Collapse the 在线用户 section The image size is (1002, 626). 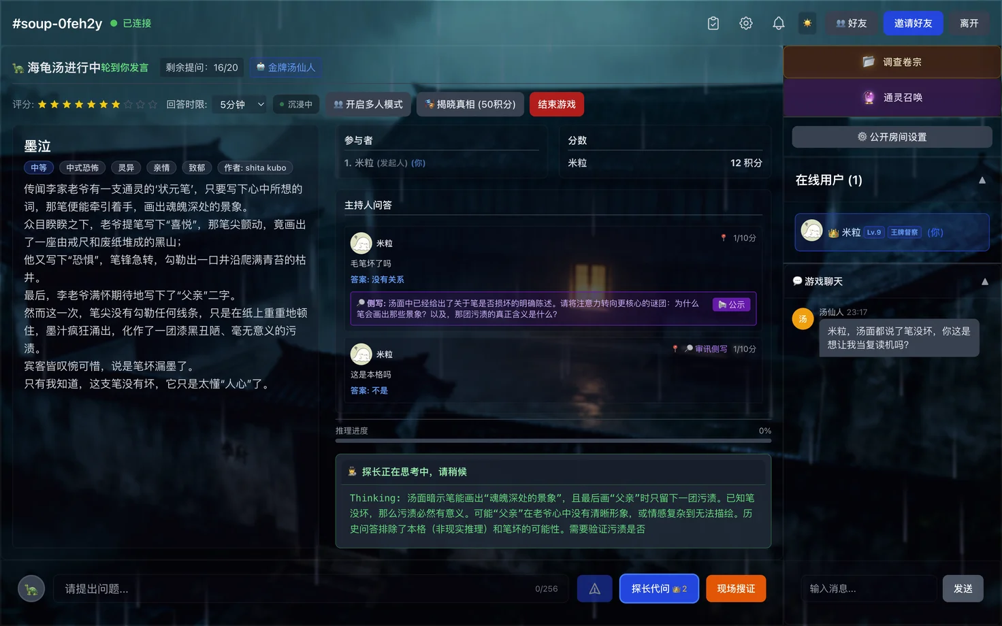[982, 180]
